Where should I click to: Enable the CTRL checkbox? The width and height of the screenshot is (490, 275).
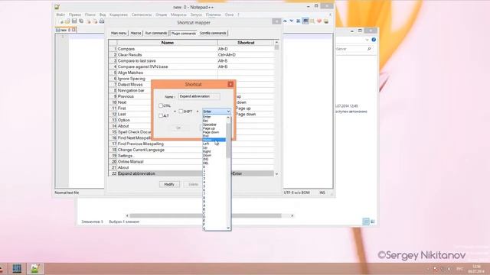[161, 105]
